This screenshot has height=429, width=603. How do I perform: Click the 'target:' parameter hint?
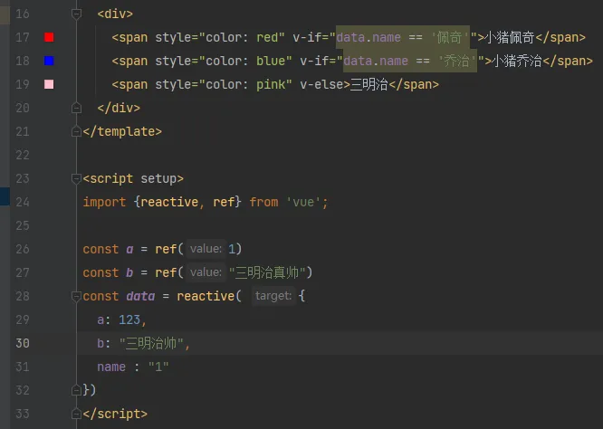273,296
